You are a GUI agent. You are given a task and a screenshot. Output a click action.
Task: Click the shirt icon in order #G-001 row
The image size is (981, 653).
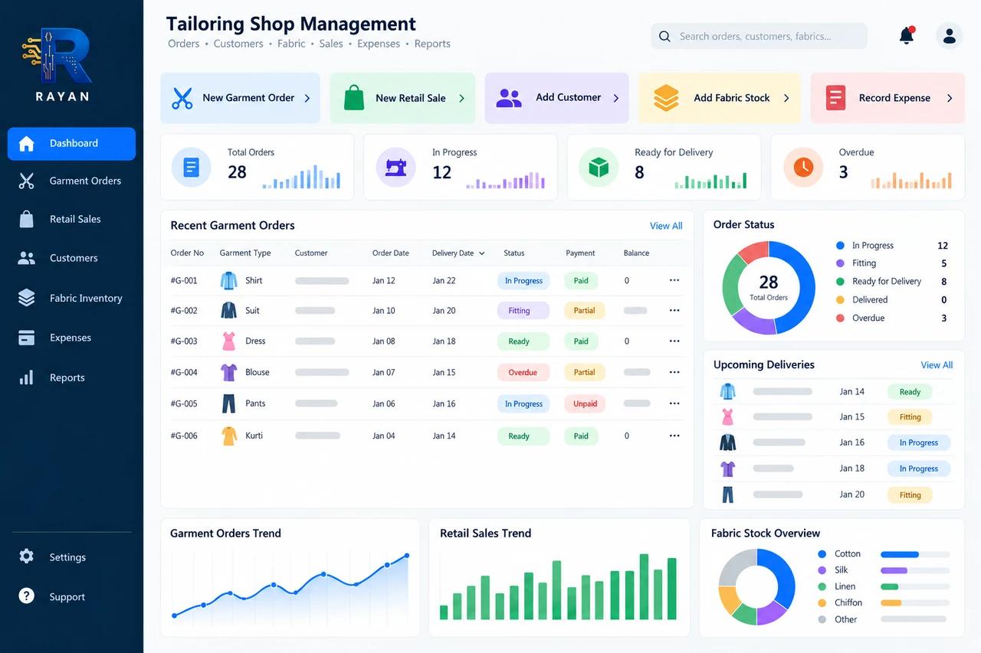228,280
